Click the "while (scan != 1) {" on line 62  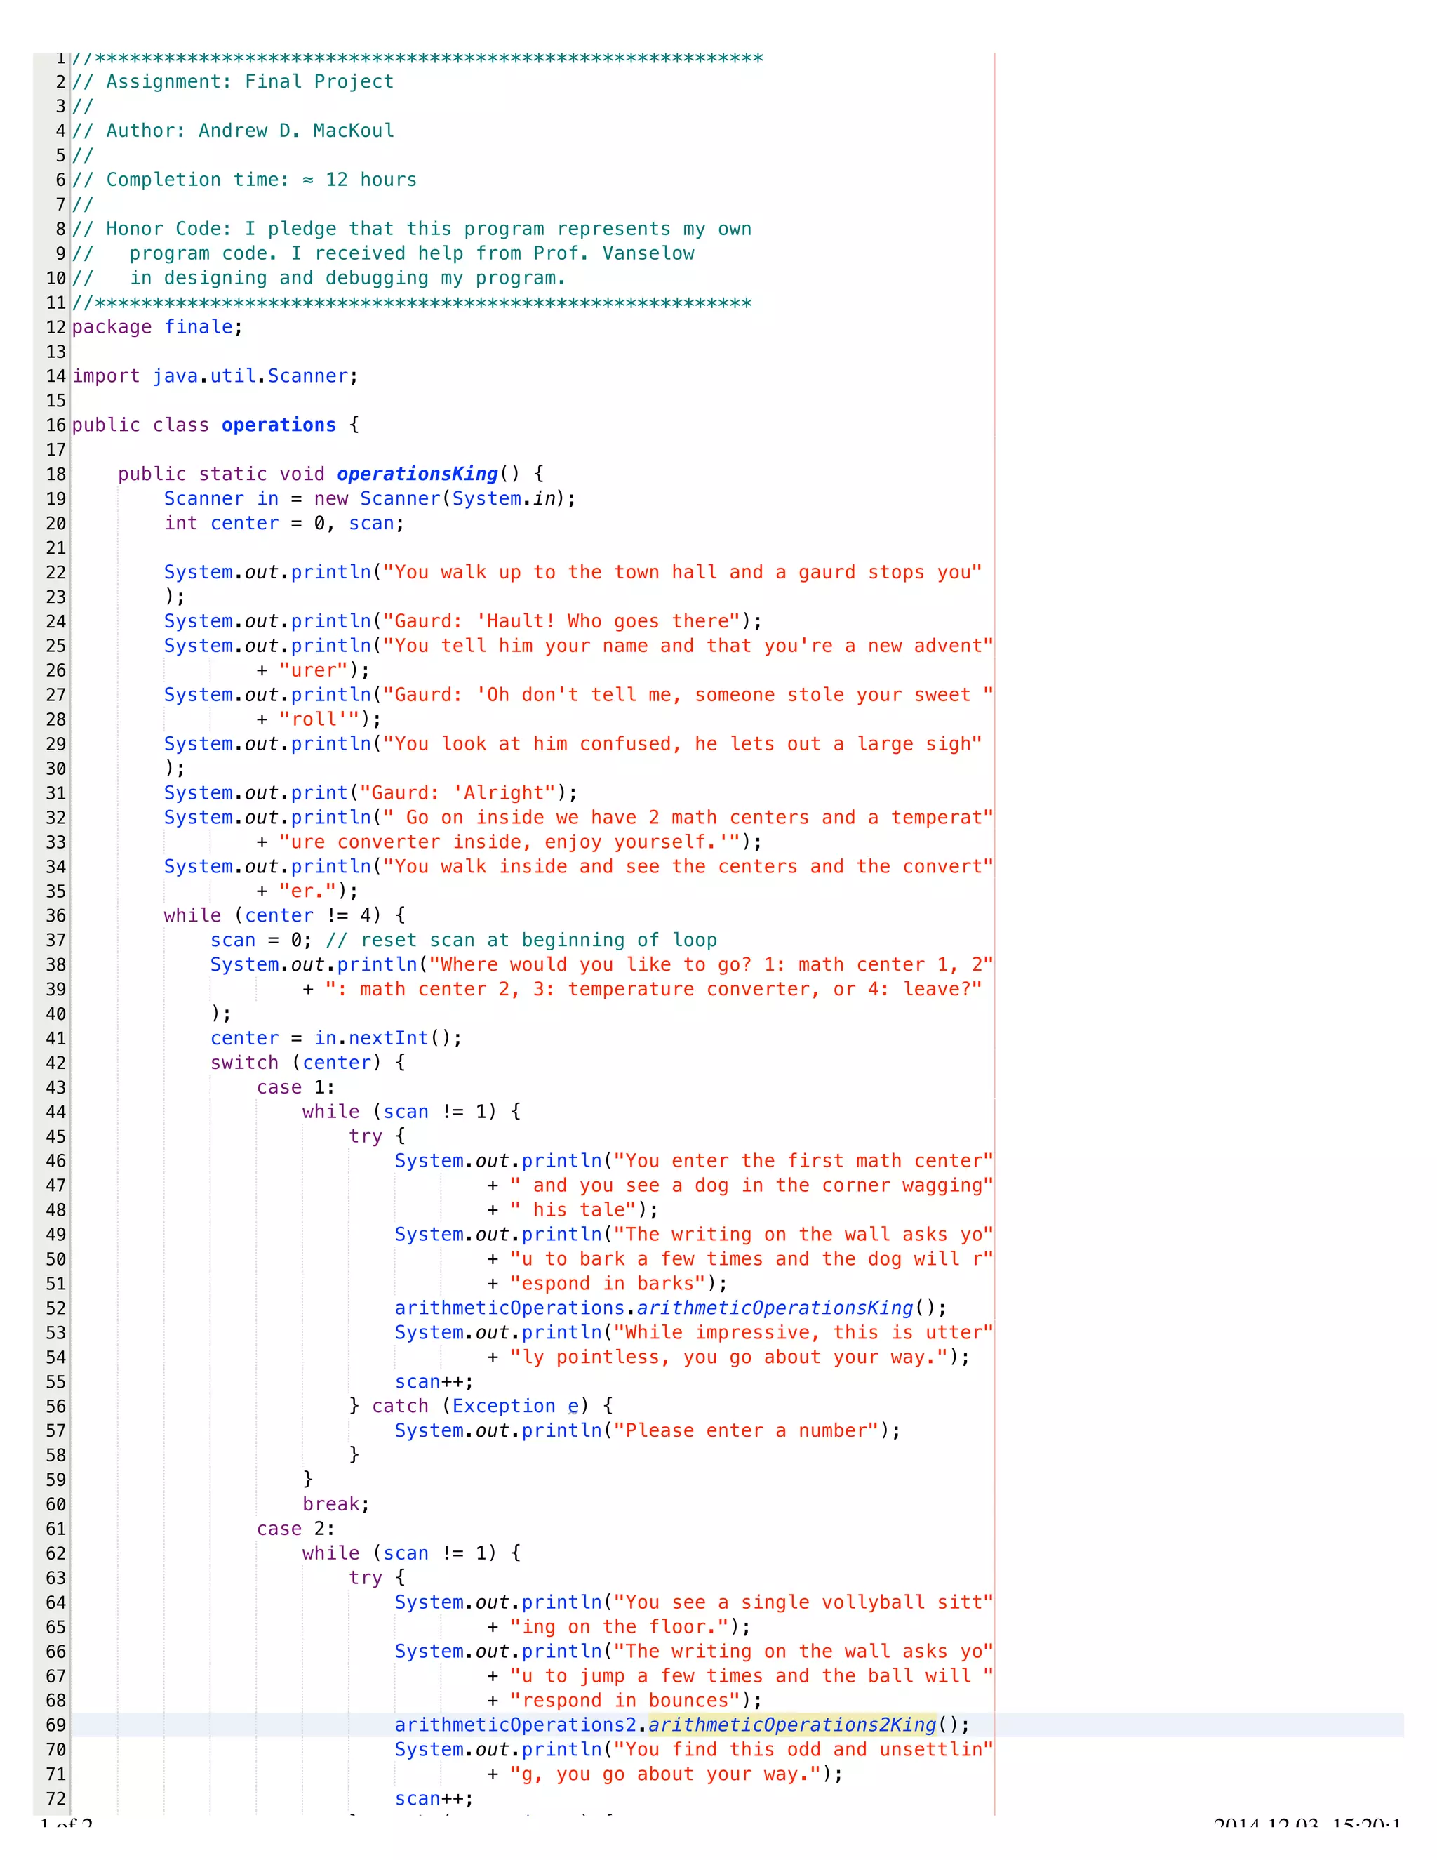coord(411,1553)
